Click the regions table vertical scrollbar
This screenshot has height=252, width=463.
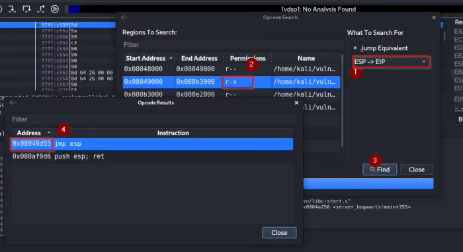point(342,100)
